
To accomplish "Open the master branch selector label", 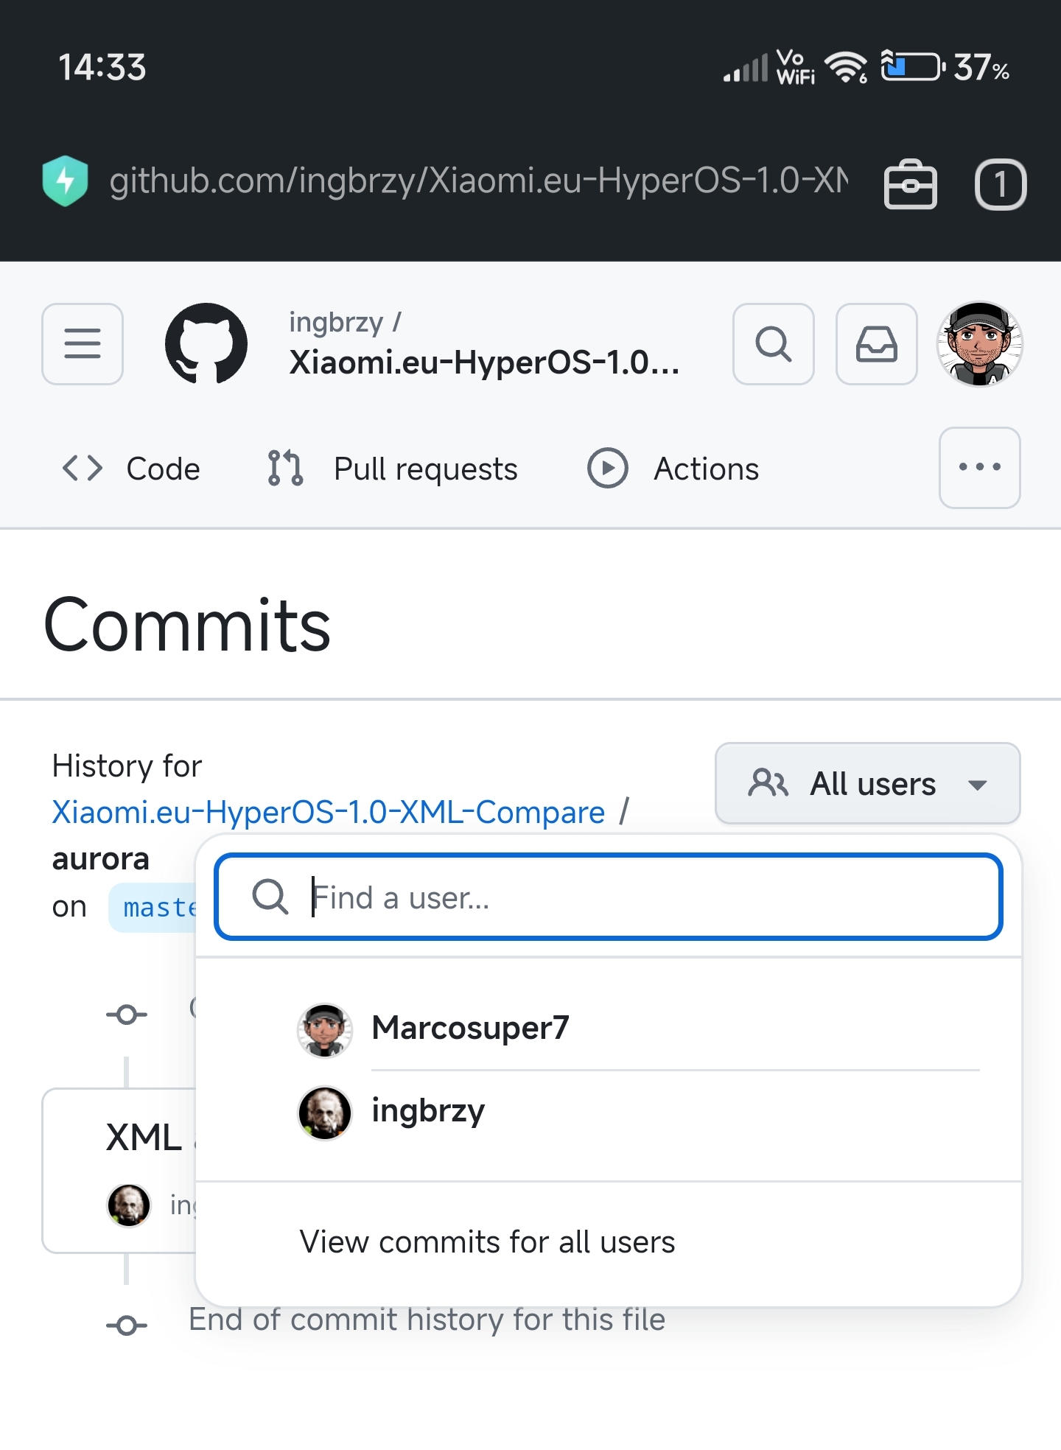I will (153, 907).
